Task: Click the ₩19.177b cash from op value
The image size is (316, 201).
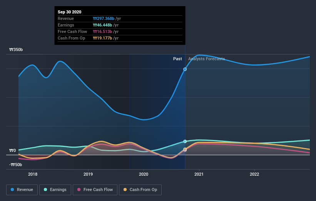Action: point(102,38)
